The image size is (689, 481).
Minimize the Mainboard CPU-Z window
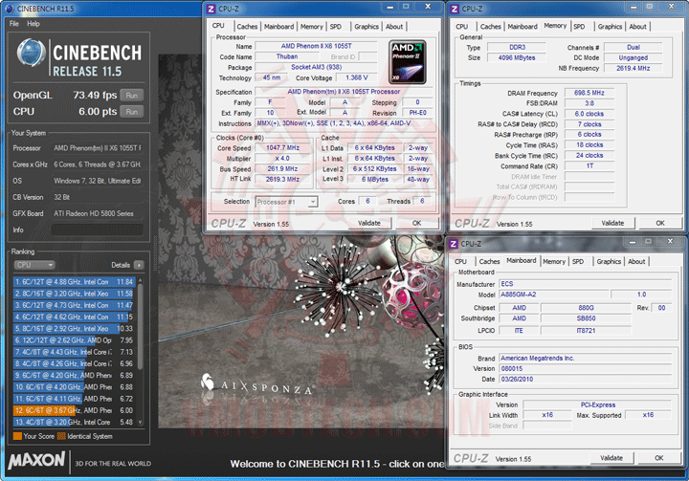pos(633,242)
